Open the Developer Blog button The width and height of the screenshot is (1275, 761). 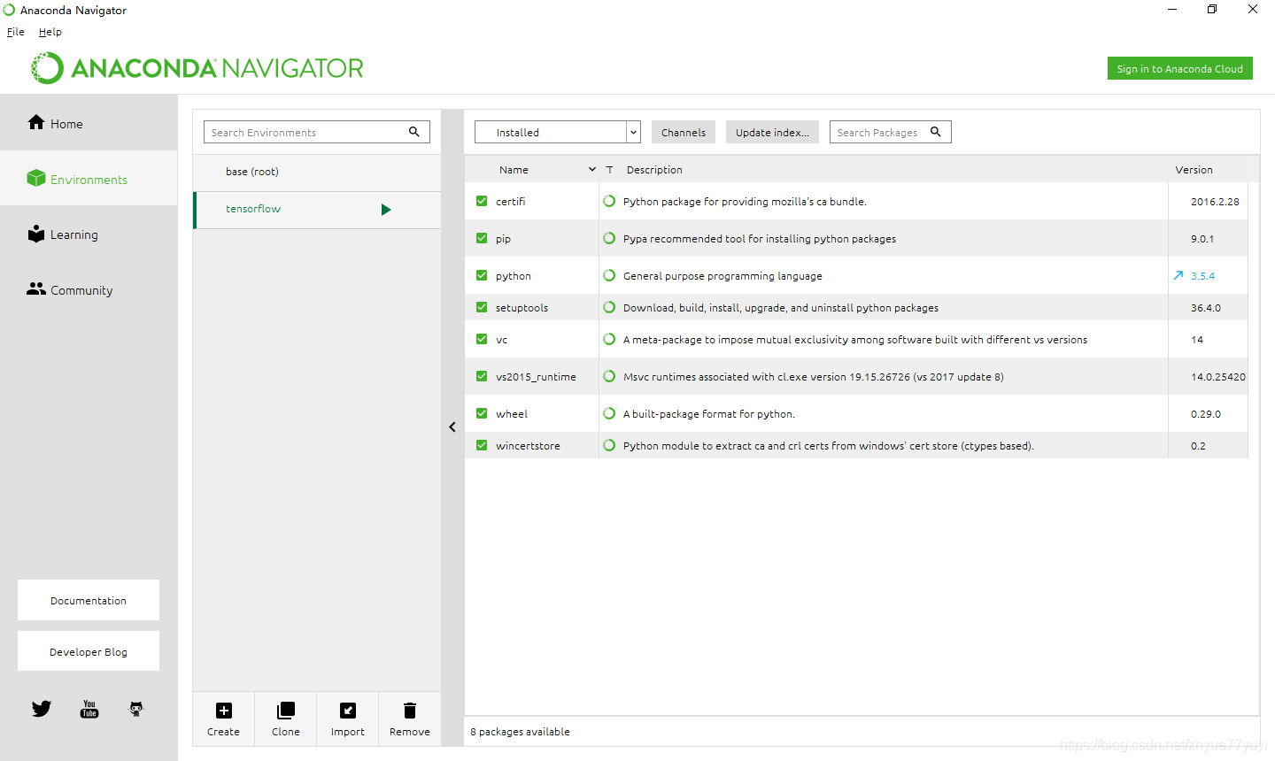tap(89, 651)
